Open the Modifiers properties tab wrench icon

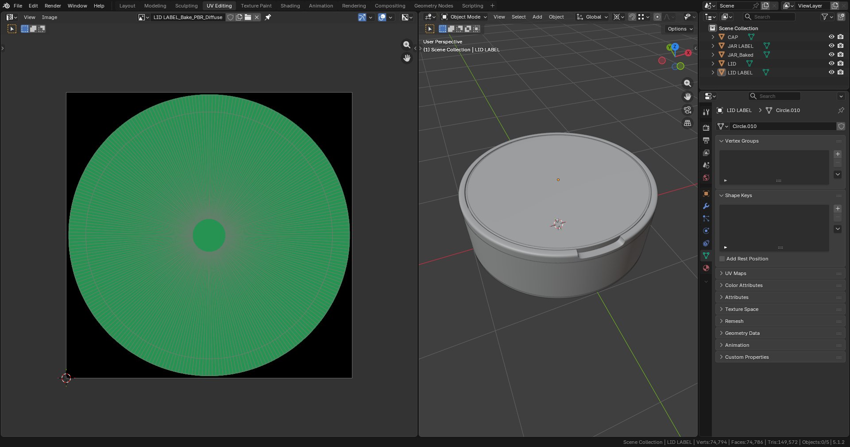pyautogui.click(x=706, y=206)
